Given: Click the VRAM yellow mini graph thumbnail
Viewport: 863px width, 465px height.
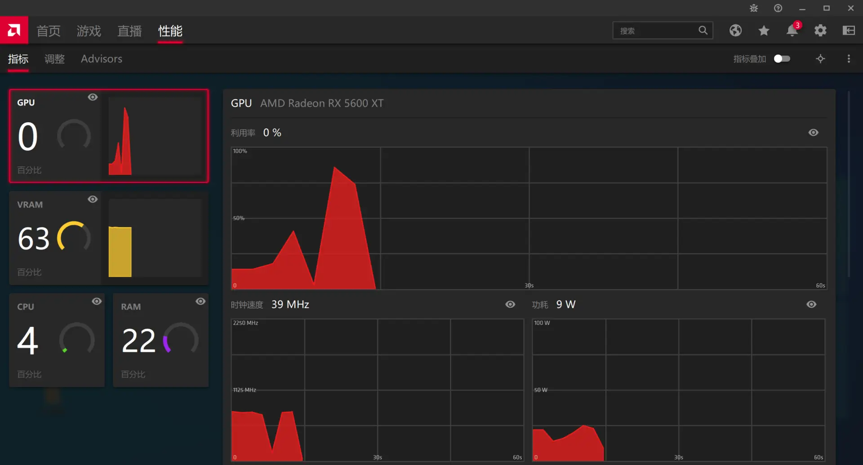Looking at the screenshot, I should click(x=155, y=238).
